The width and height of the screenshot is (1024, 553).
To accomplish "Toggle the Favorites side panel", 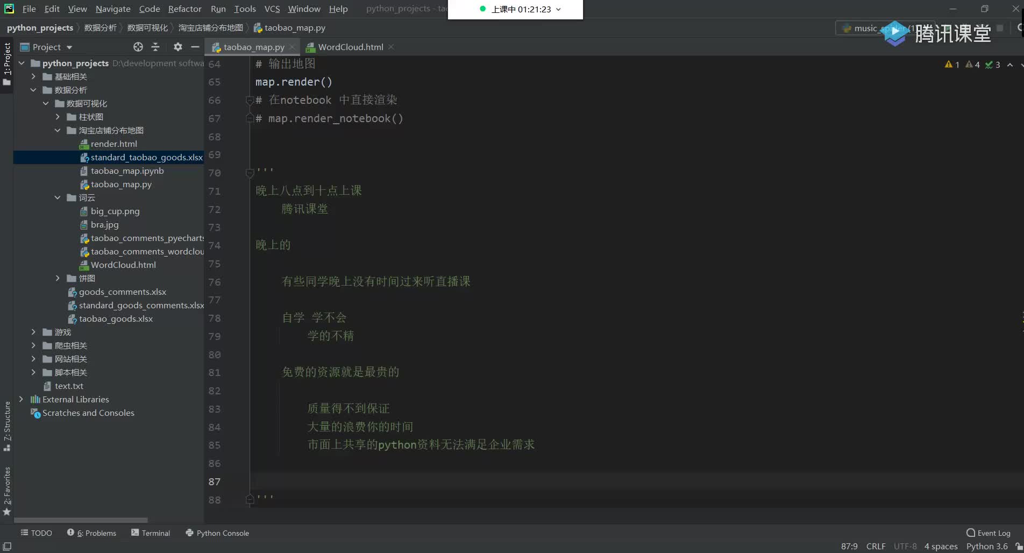I will [7, 491].
